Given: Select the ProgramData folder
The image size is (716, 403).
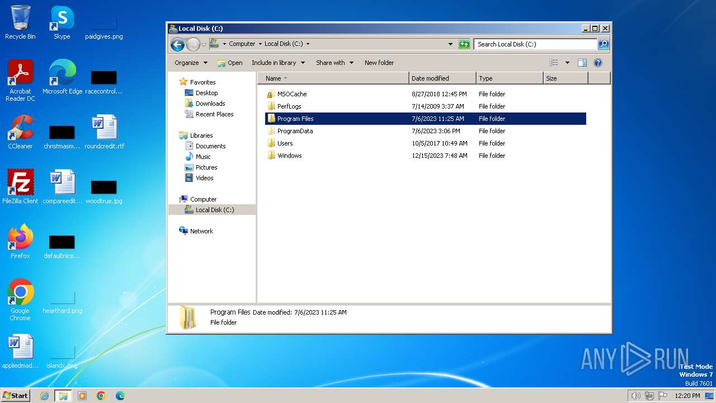Looking at the screenshot, I should coord(295,131).
